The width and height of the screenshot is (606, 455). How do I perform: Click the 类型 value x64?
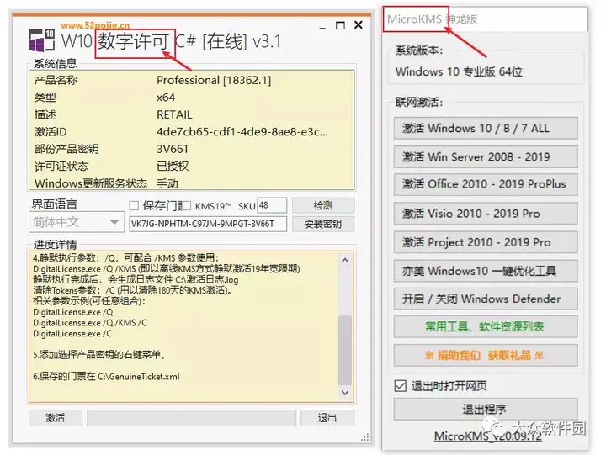point(166,98)
